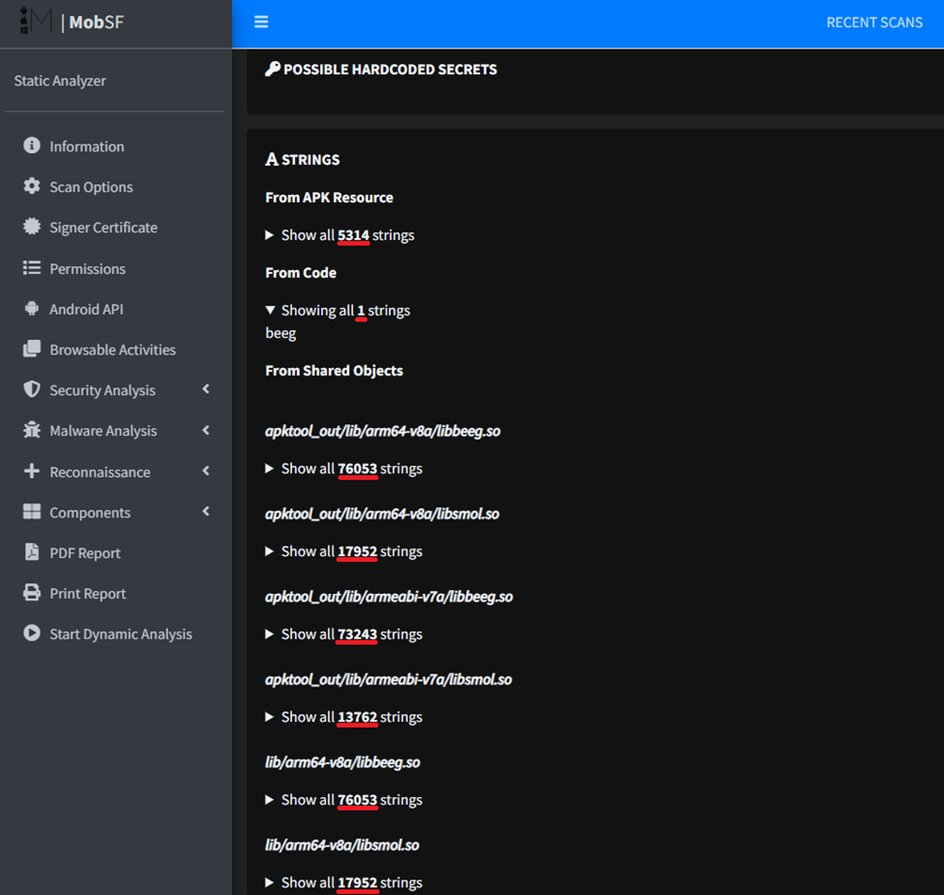
Task: Expand the Reconnaissance submenu
Action: [206, 471]
